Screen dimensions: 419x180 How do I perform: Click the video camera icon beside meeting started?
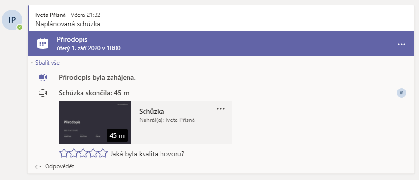43,77
